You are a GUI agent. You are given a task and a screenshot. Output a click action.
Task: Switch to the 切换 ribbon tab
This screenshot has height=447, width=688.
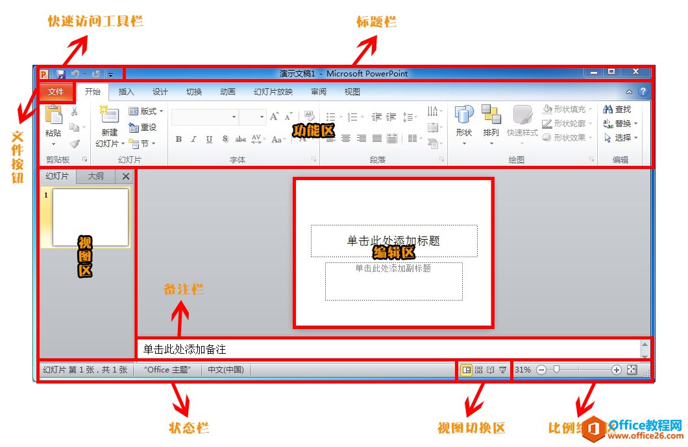(194, 91)
